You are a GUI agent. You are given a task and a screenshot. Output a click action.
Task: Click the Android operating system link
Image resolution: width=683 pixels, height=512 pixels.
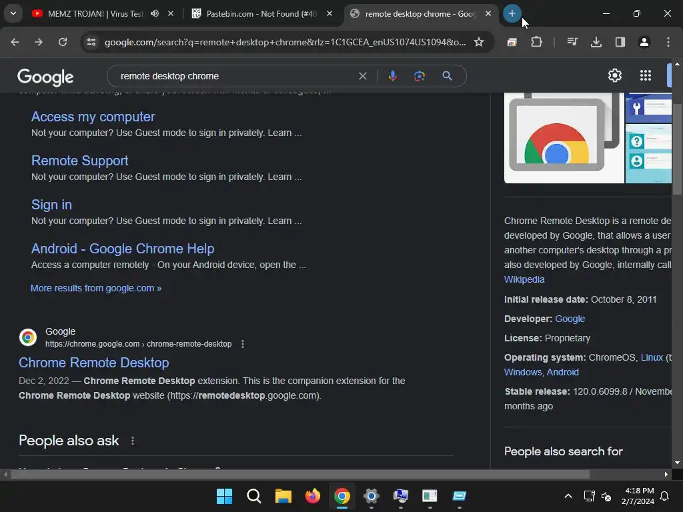pos(562,372)
